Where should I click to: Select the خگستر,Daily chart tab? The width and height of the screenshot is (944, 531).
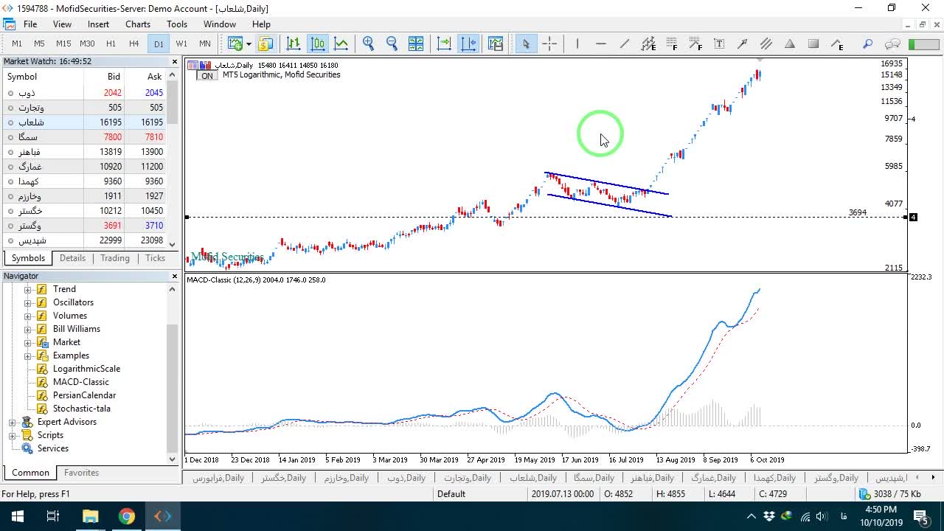coord(283,478)
